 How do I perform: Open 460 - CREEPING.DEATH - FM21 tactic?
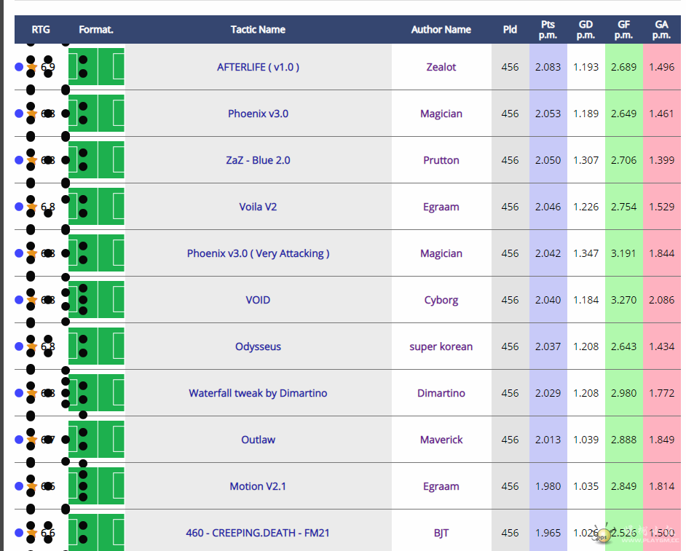258,533
